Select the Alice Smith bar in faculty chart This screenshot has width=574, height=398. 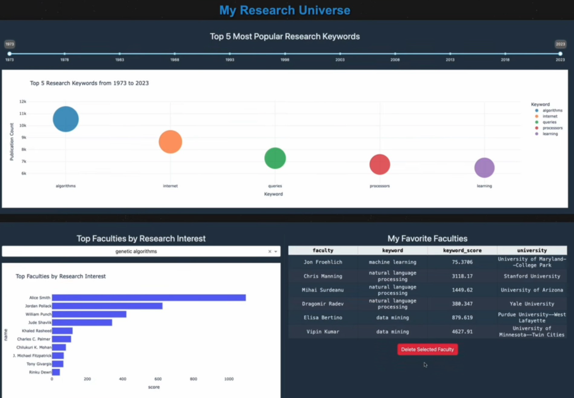pyautogui.click(x=149, y=298)
